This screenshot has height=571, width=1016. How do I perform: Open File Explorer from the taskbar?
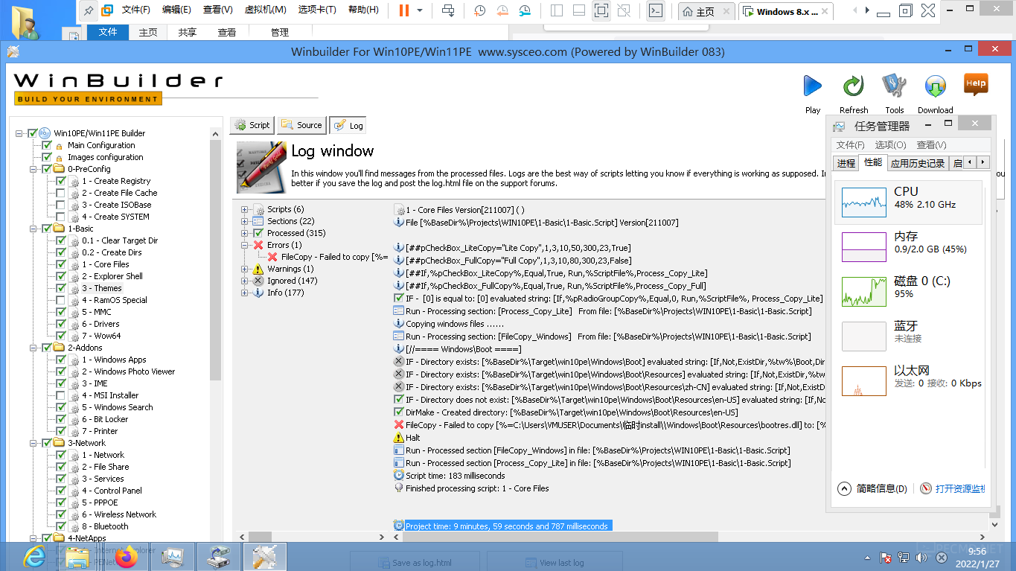pyautogui.click(x=78, y=556)
